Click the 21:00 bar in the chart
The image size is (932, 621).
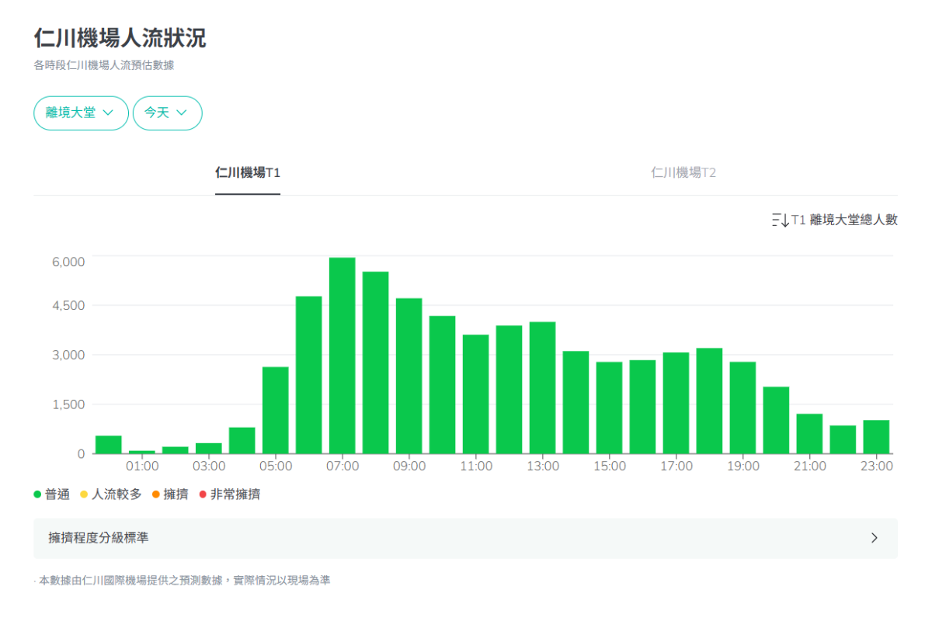[809, 433]
